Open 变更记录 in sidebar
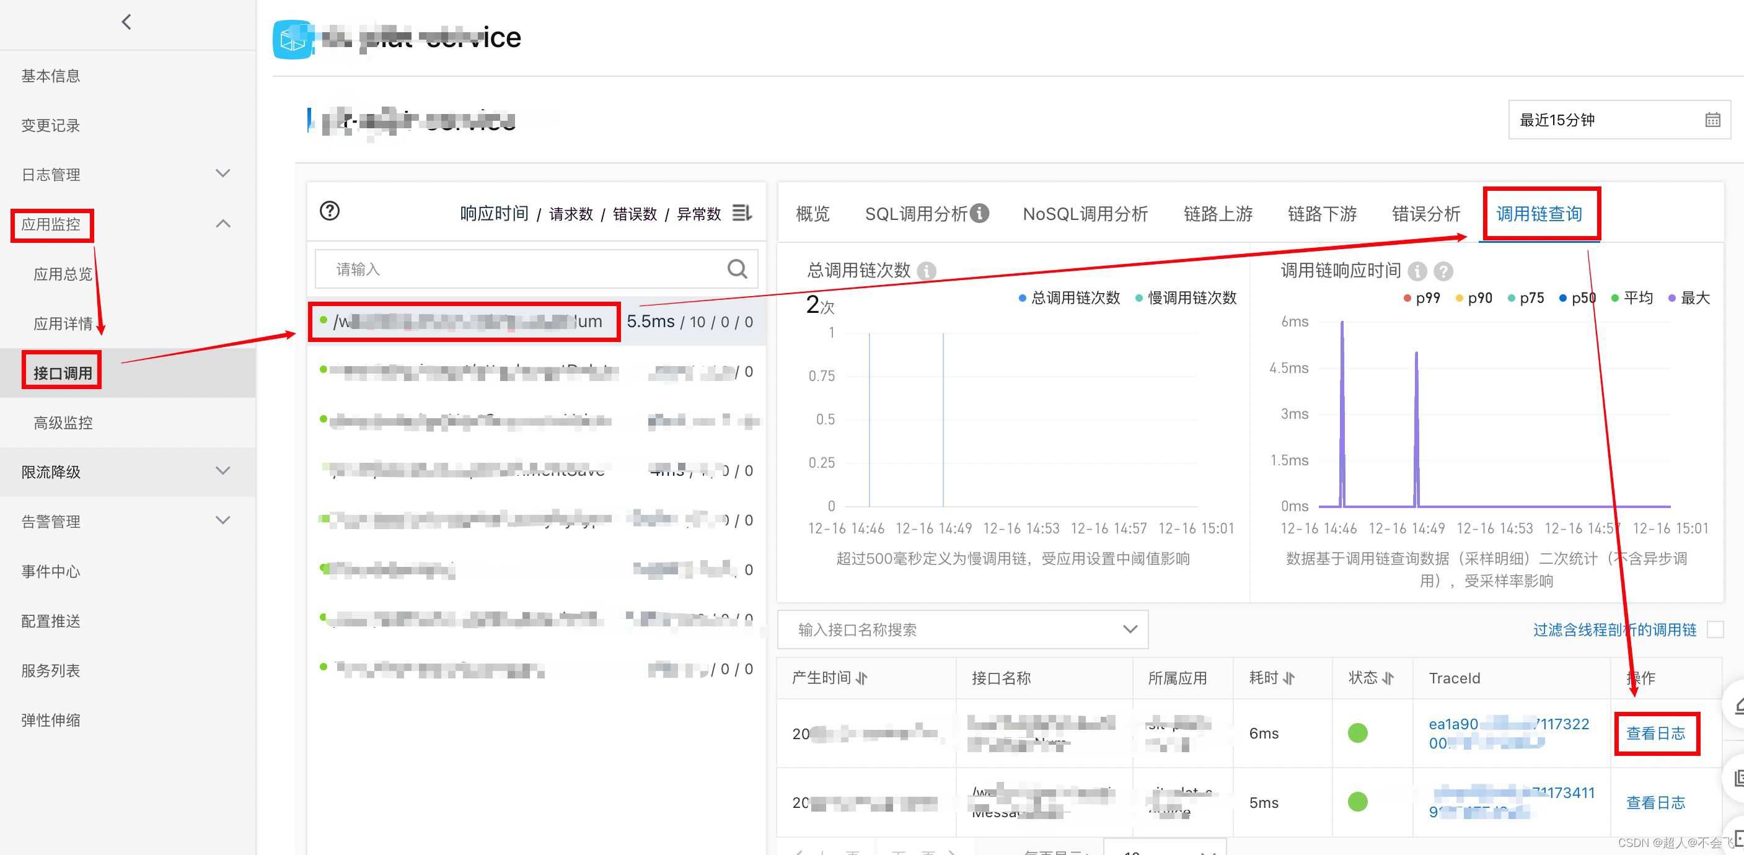Screen dimensions: 1744x855 tap(51, 125)
